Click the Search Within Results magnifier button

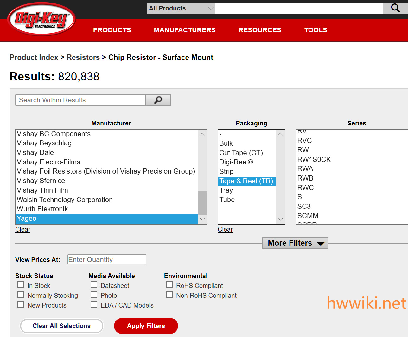coord(158,100)
